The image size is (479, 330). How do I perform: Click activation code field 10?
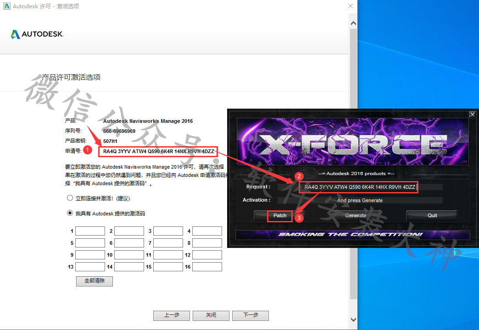(129, 255)
